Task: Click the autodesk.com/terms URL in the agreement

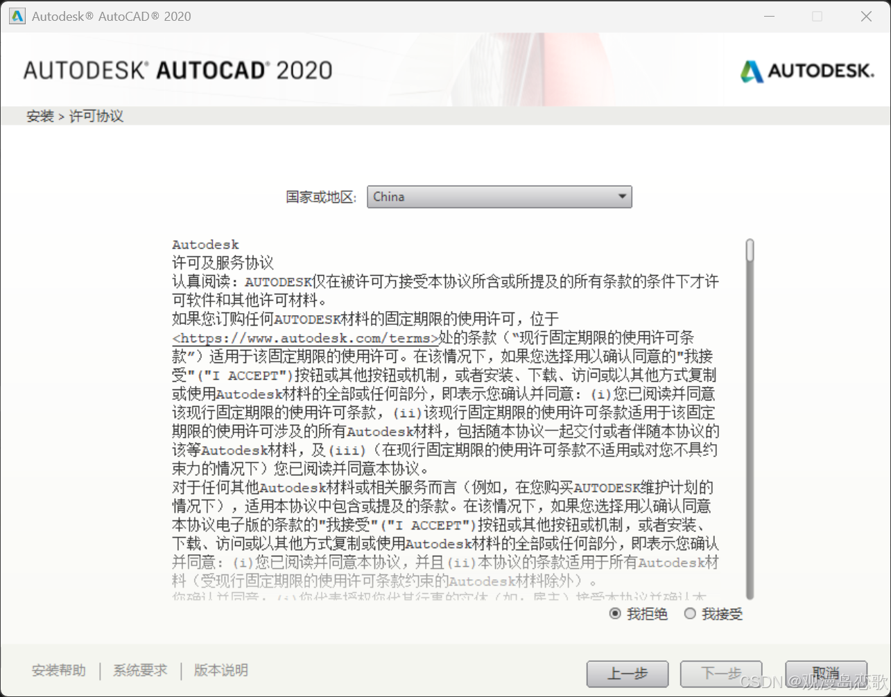Action: [x=306, y=338]
